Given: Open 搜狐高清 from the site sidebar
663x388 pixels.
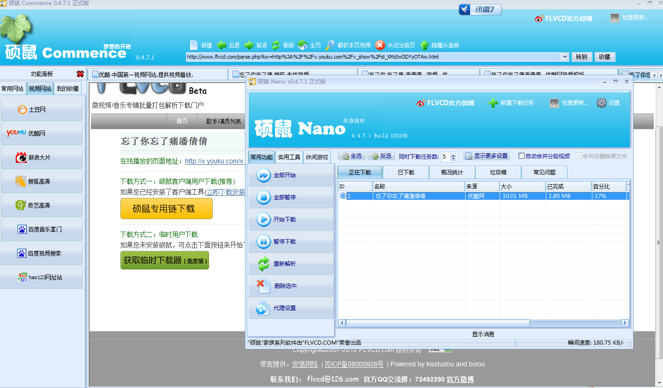Looking at the screenshot, I should [x=42, y=181].
